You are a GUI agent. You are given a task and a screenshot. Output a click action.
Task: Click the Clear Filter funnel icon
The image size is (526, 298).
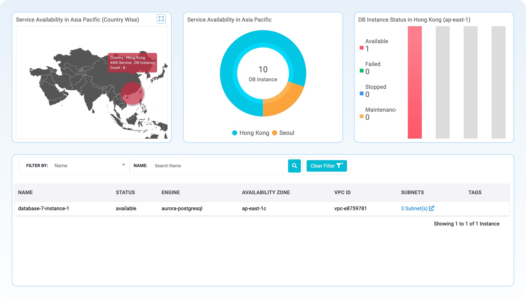coord(339,166)
